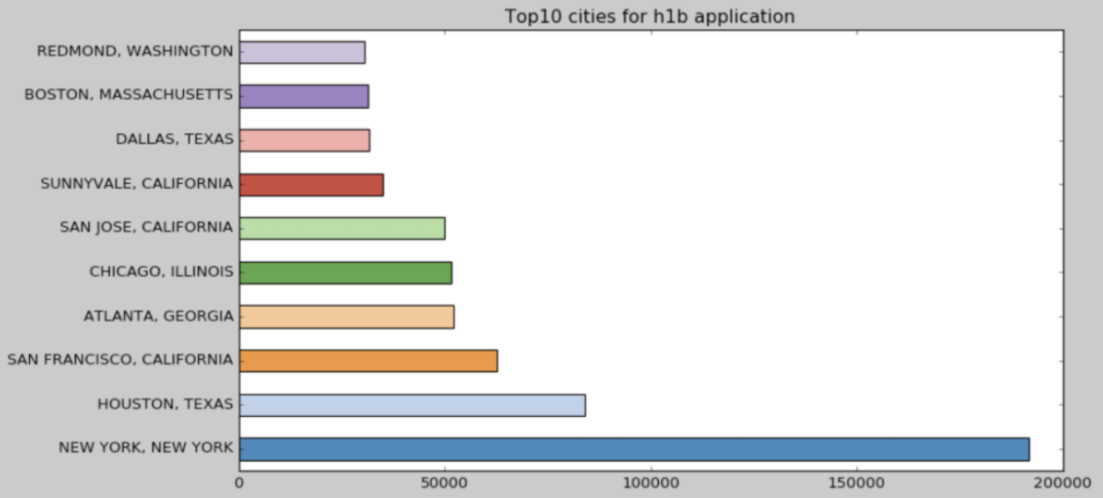Click the purple Boston bar
Image resolution: width=1103 pixels, height=498 pixels.
303,96
